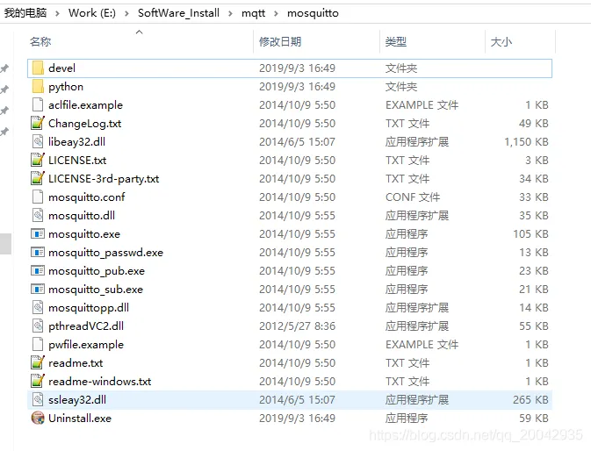Select the mosquitto.exe file name
591x451 pixels.
[84, 234]
